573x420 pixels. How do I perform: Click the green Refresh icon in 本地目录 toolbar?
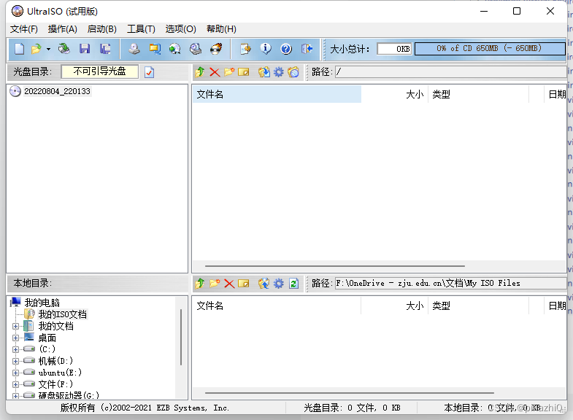pos(294,284)
